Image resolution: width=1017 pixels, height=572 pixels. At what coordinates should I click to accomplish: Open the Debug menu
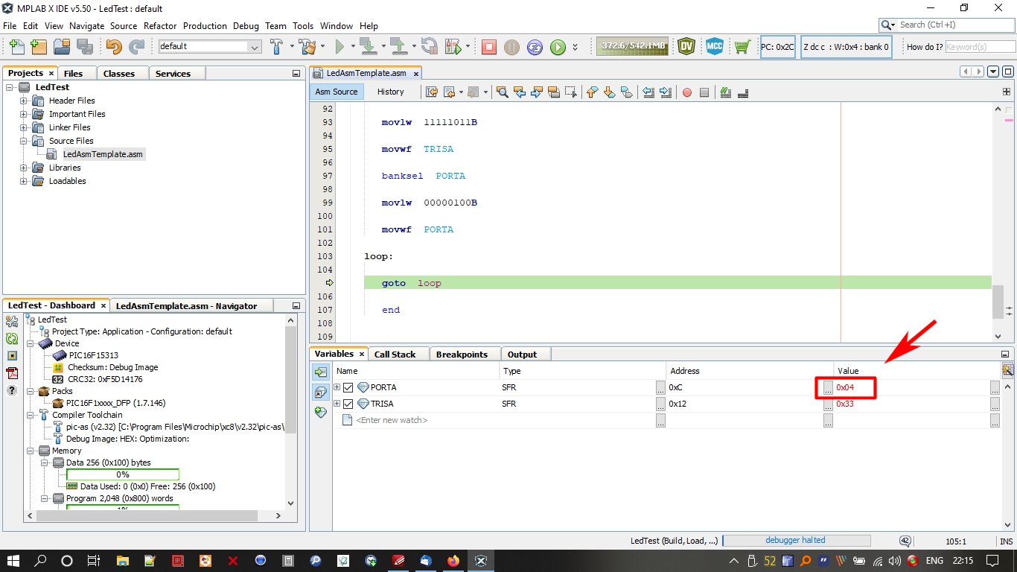[246, 25]
